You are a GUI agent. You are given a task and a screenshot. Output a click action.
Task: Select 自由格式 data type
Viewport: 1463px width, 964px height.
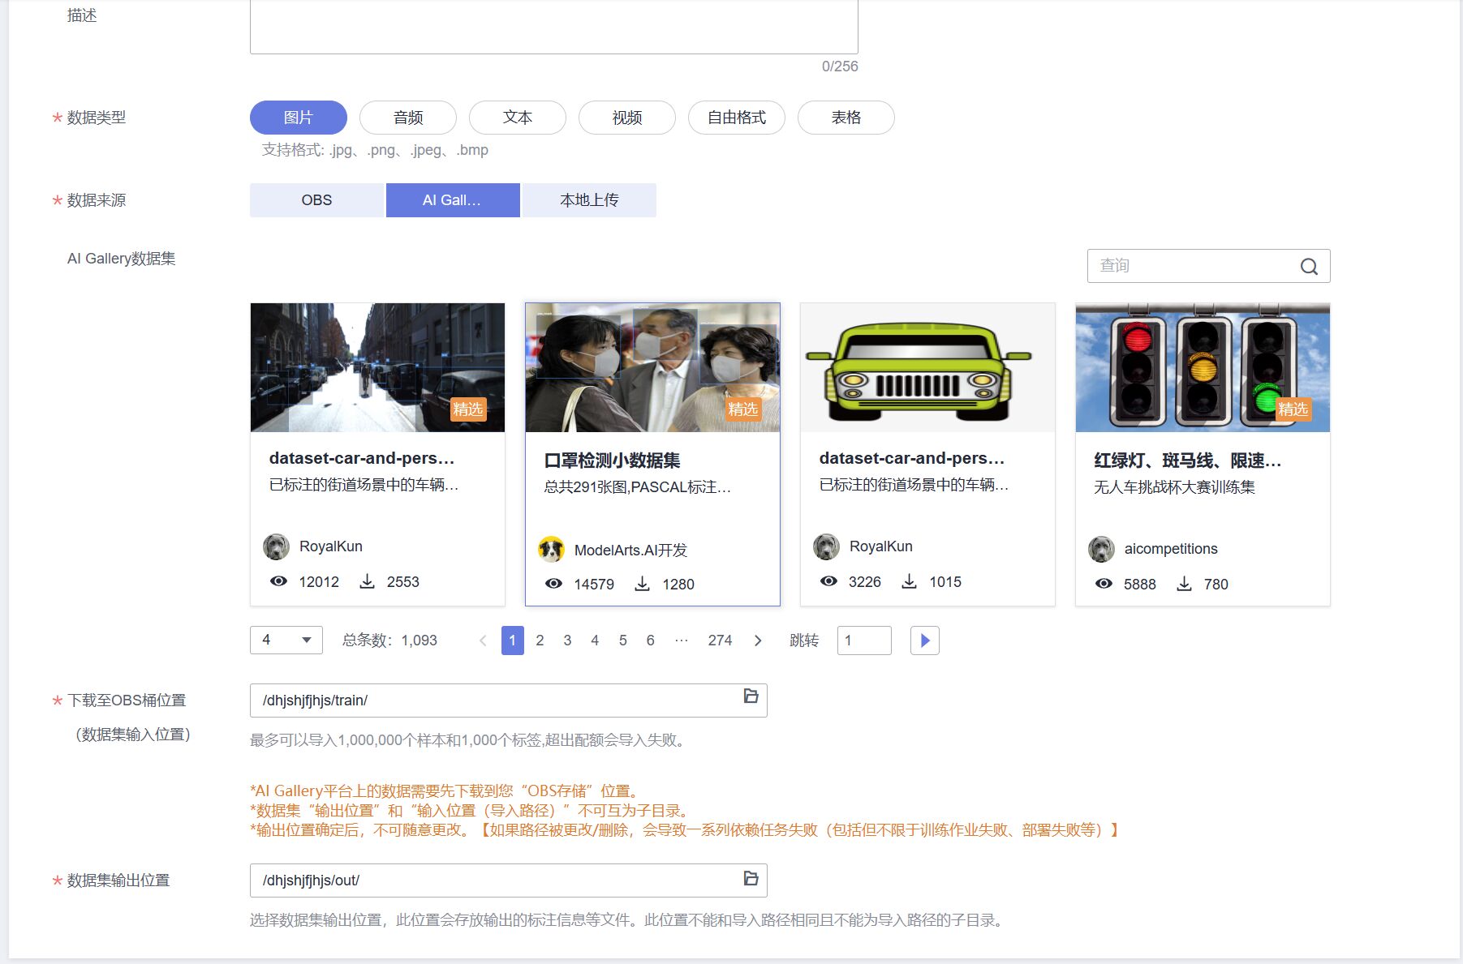[737, 118]
